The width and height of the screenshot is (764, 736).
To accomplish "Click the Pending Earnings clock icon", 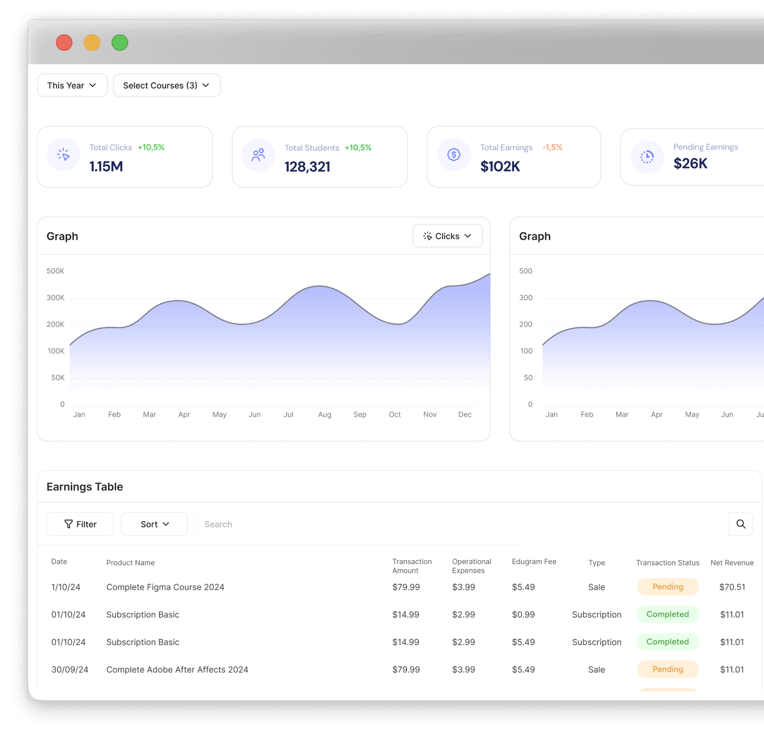I will click(647, 157).
